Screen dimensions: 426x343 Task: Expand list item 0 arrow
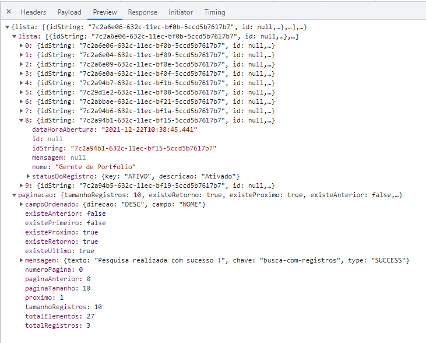coord(21,45)
